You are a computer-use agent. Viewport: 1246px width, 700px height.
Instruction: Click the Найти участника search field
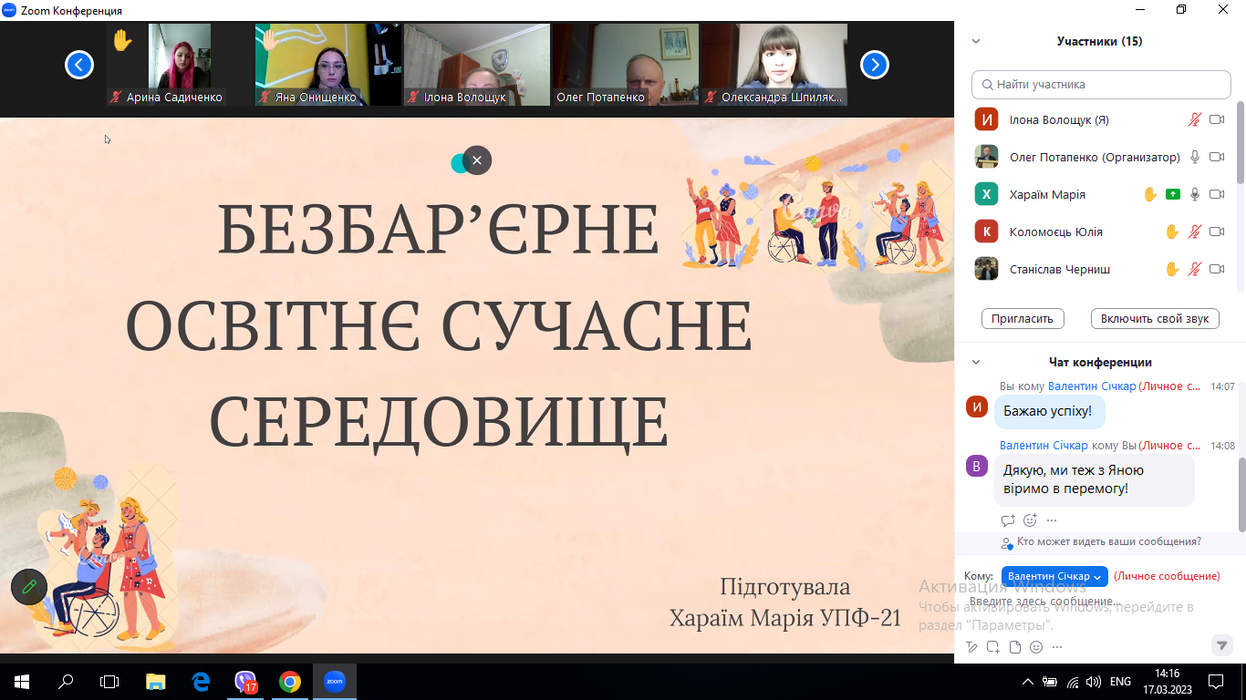(1101, 85)
